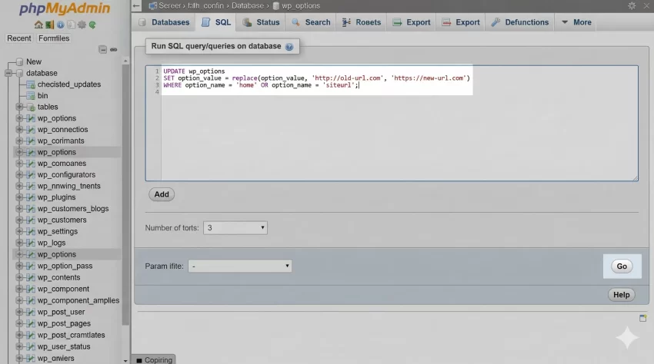Open the Robets tab

(x=361, y=22)
